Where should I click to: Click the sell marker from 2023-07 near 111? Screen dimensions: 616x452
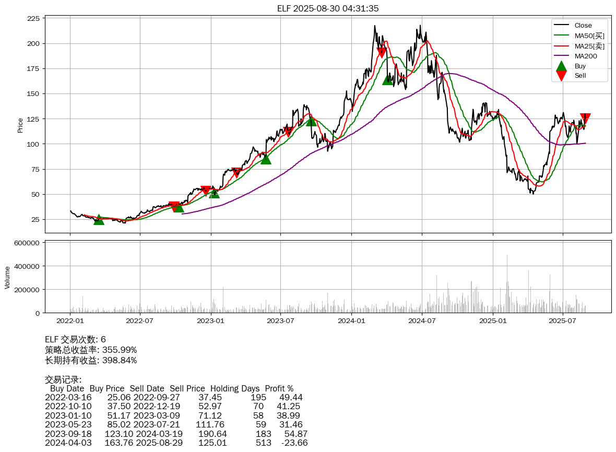click(x=288, y=132)
